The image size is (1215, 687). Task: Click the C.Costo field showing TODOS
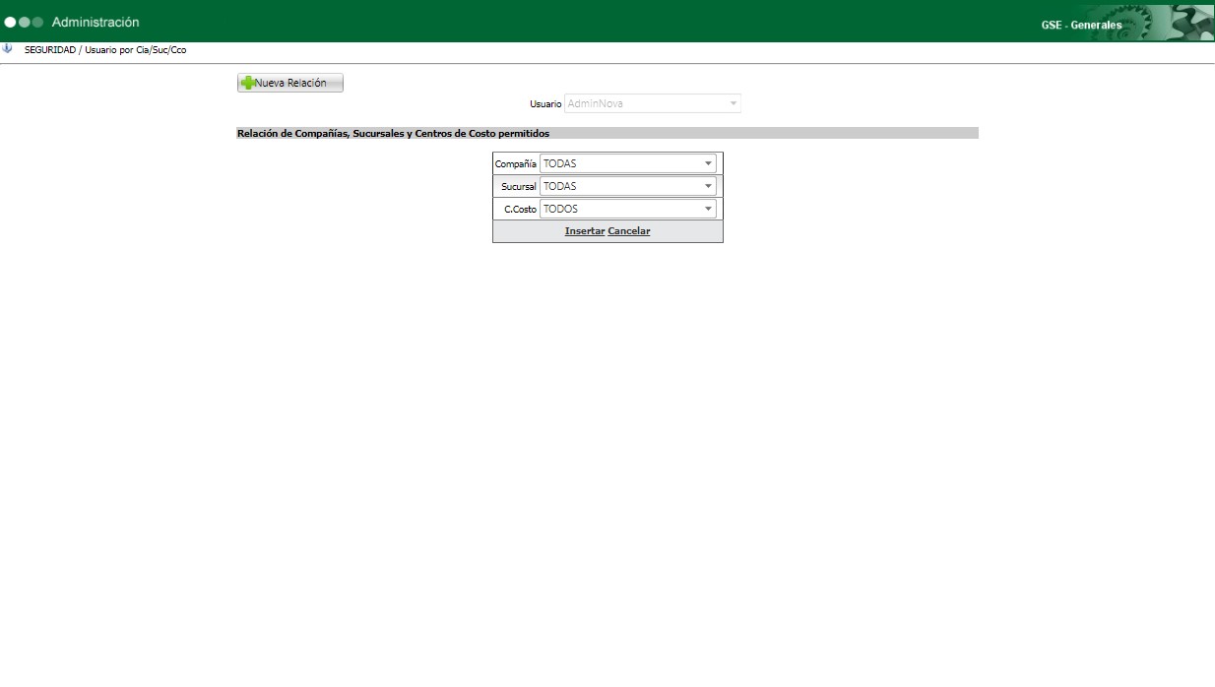pyautogui.click(x=628, y=209)
